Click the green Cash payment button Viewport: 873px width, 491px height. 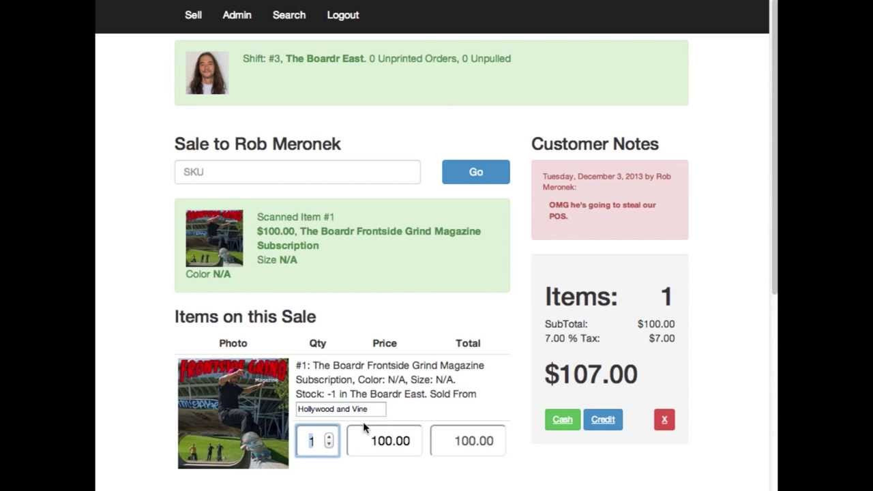[x=562, y=419]
